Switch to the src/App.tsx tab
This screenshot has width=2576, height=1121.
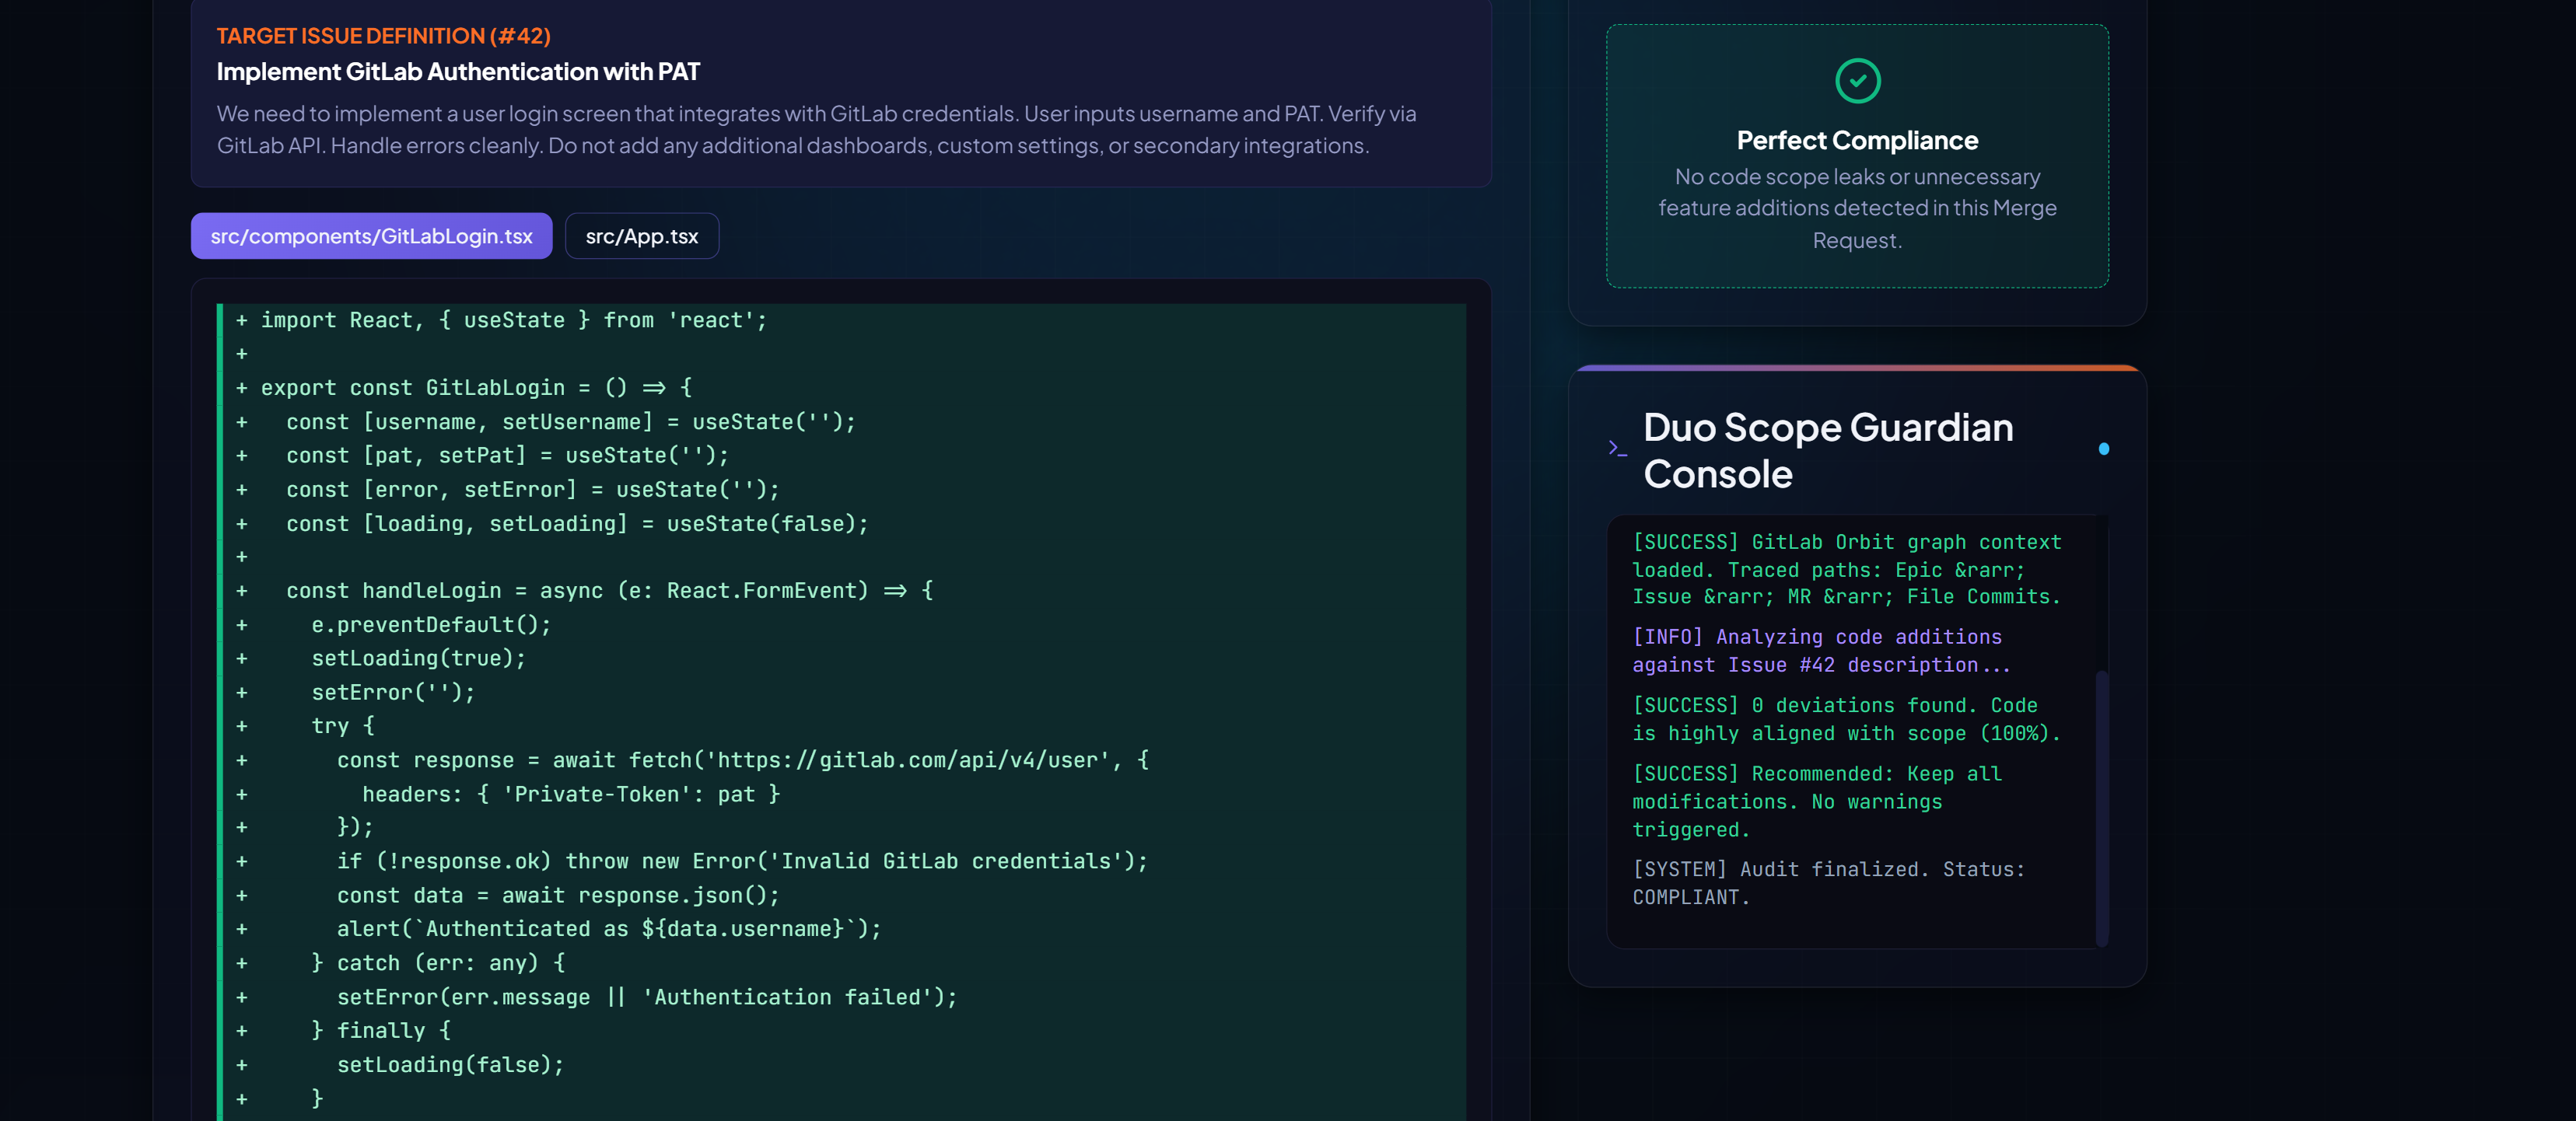point(641,236)
